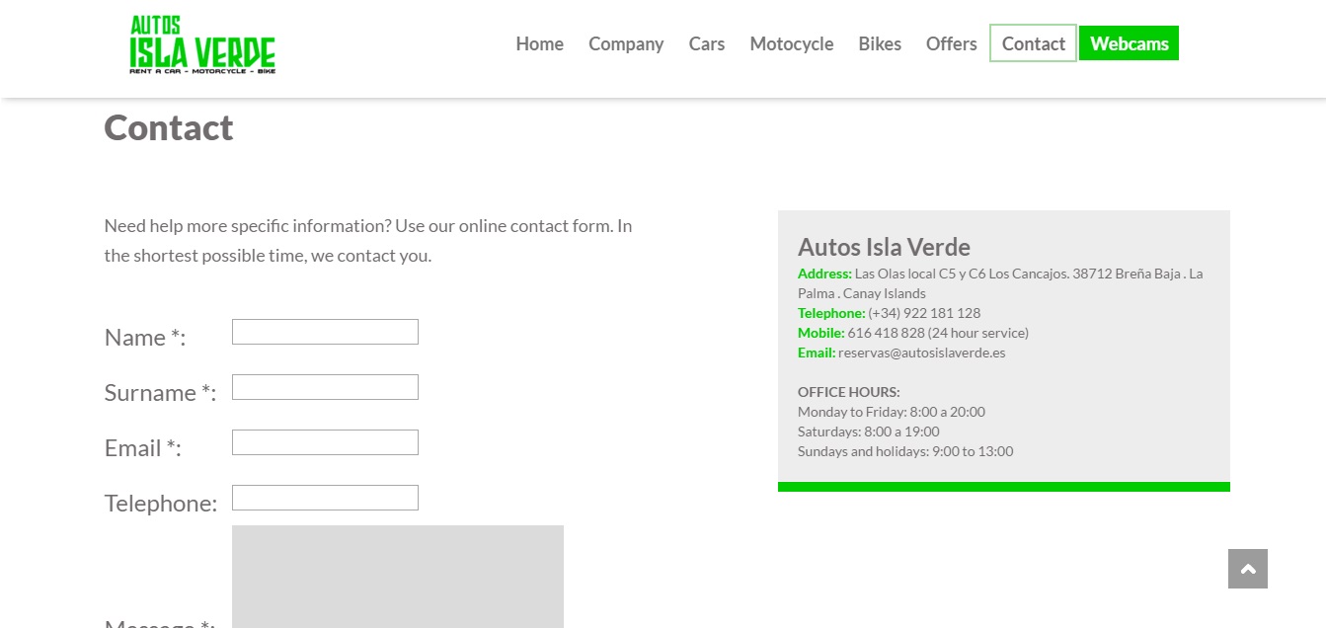Screen dimensions: 1326x628
Task: Open the Home menu item
Action: (x=539, y=43)
